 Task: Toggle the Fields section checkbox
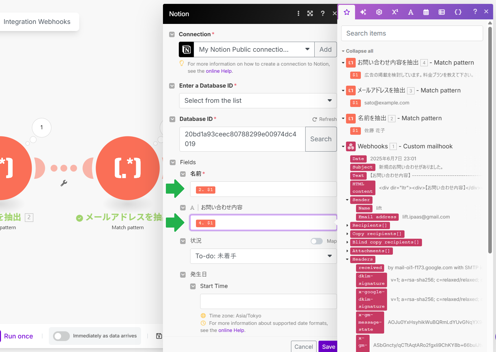(173, 162)
